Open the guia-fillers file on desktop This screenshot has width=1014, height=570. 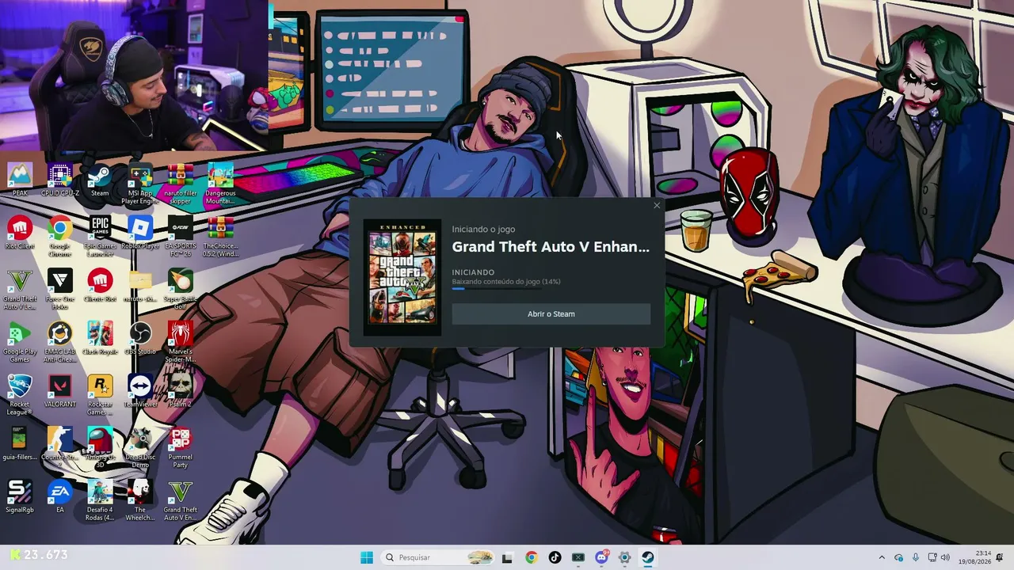[x=20, y=444]
